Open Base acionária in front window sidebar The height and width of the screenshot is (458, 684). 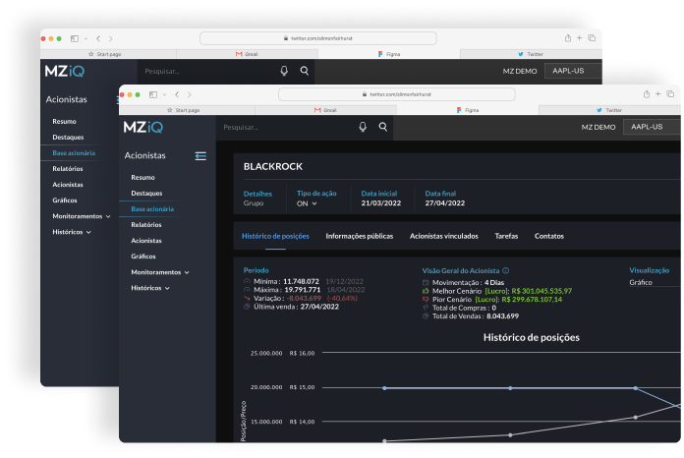152,209
